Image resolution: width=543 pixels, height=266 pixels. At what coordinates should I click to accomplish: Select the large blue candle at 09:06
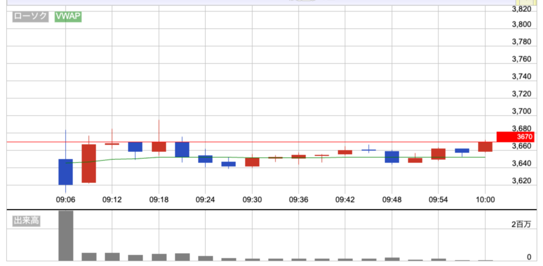pyautogui.click(x=65, y=172)
